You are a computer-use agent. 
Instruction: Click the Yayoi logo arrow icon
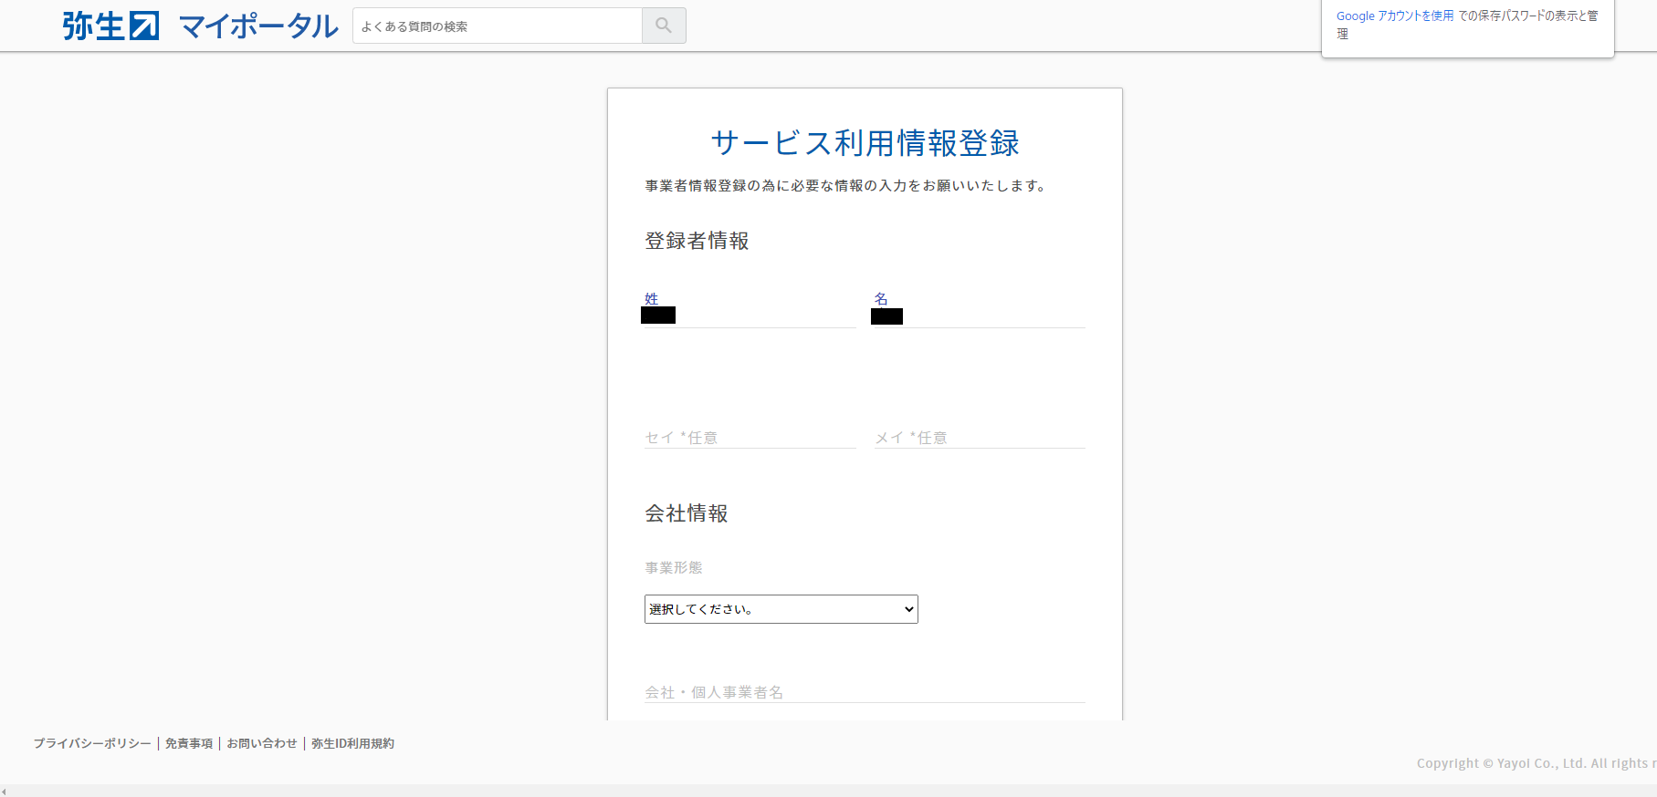pyautogui.click(x=143, y=26)
